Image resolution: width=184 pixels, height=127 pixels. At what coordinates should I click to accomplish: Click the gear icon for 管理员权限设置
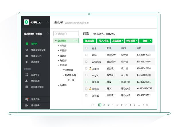27,50
